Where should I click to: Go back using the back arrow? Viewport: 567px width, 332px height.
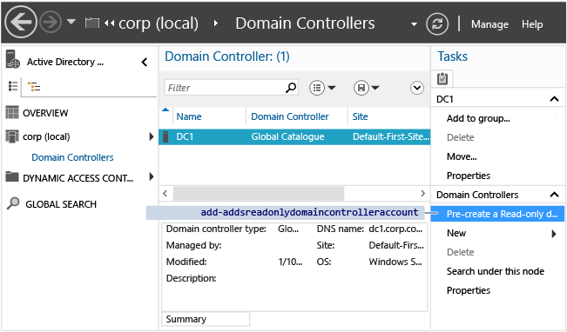coord(21,23)
